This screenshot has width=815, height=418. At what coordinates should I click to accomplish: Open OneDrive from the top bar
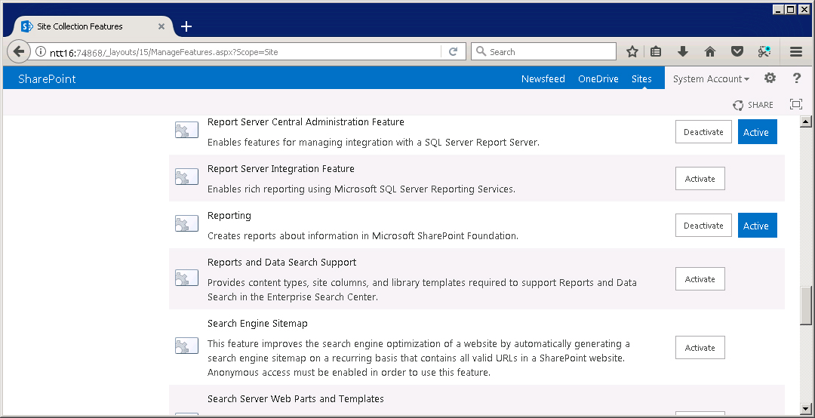click(598, 79)
